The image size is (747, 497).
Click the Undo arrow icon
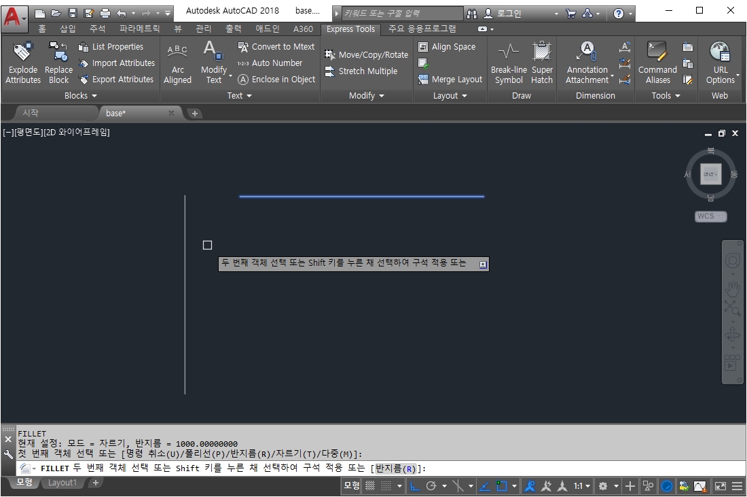122,14
